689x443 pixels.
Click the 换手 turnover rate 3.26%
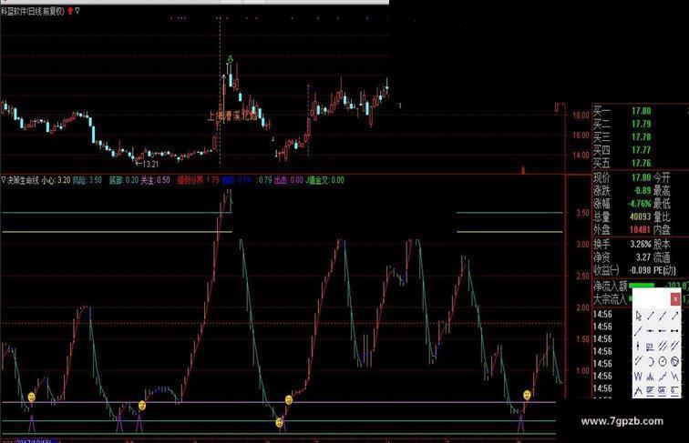point(641,245)
